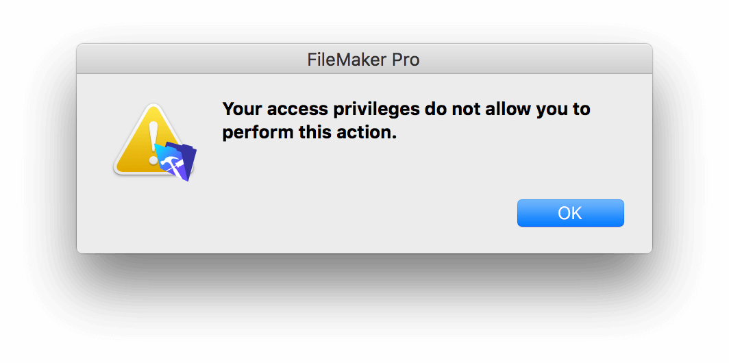Click the word "Pro" in the title

pyautogui.click(x=404, y=60)
